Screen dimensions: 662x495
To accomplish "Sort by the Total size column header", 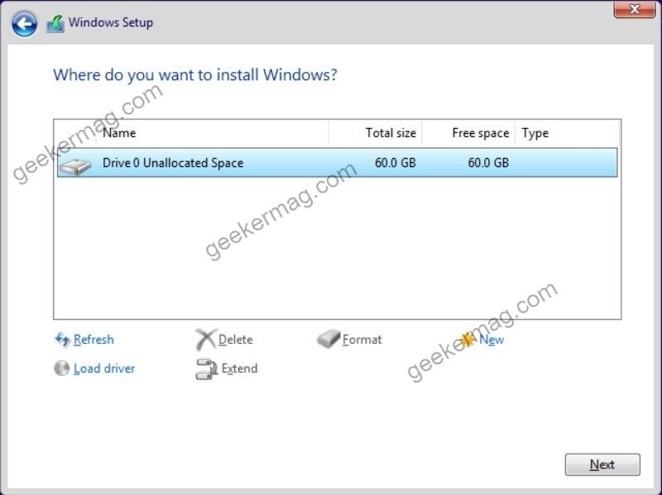I will (375, 133).
